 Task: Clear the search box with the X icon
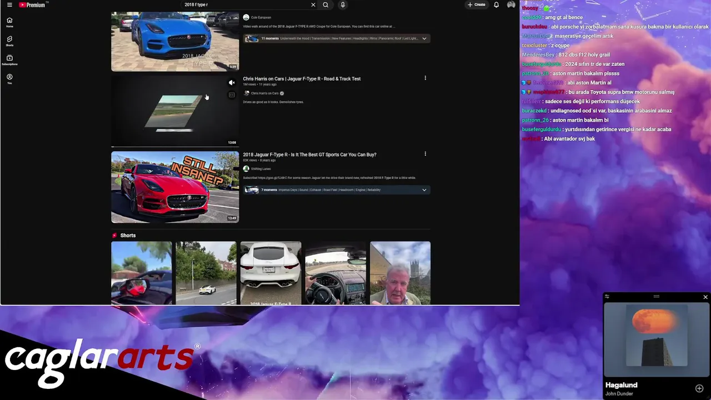[x=313, y=5]
